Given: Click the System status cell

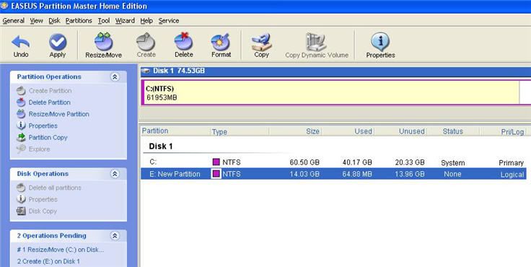Looking at the screenshot, I should point(453,163).
